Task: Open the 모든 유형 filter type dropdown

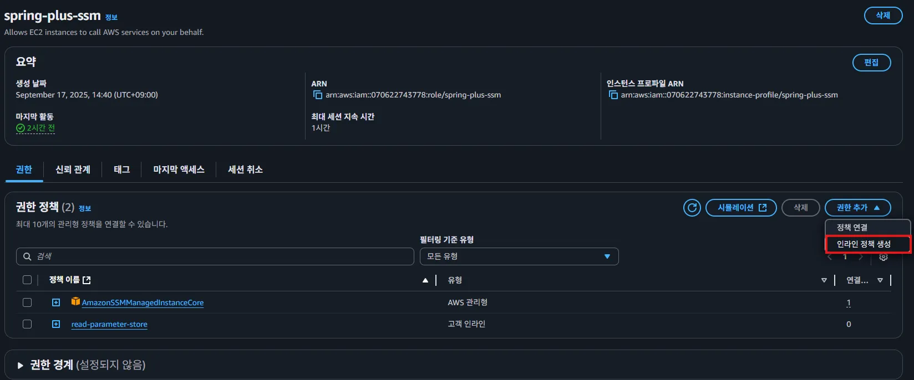Action: click(519, 256)
